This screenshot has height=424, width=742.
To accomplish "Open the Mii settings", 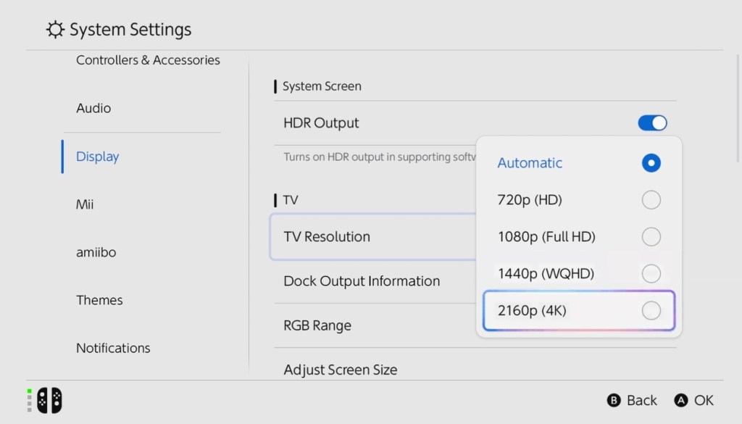I will click(86, 204).
